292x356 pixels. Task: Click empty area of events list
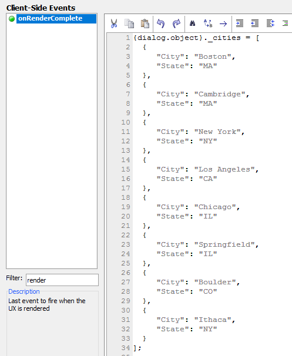pos(52,145)
